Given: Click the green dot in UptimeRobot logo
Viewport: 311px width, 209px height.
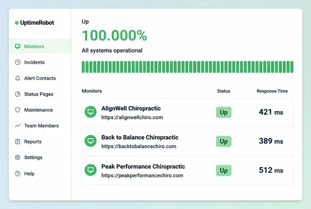Looking at the screenshot, I should pyautogui.click(x=17, y=23).
